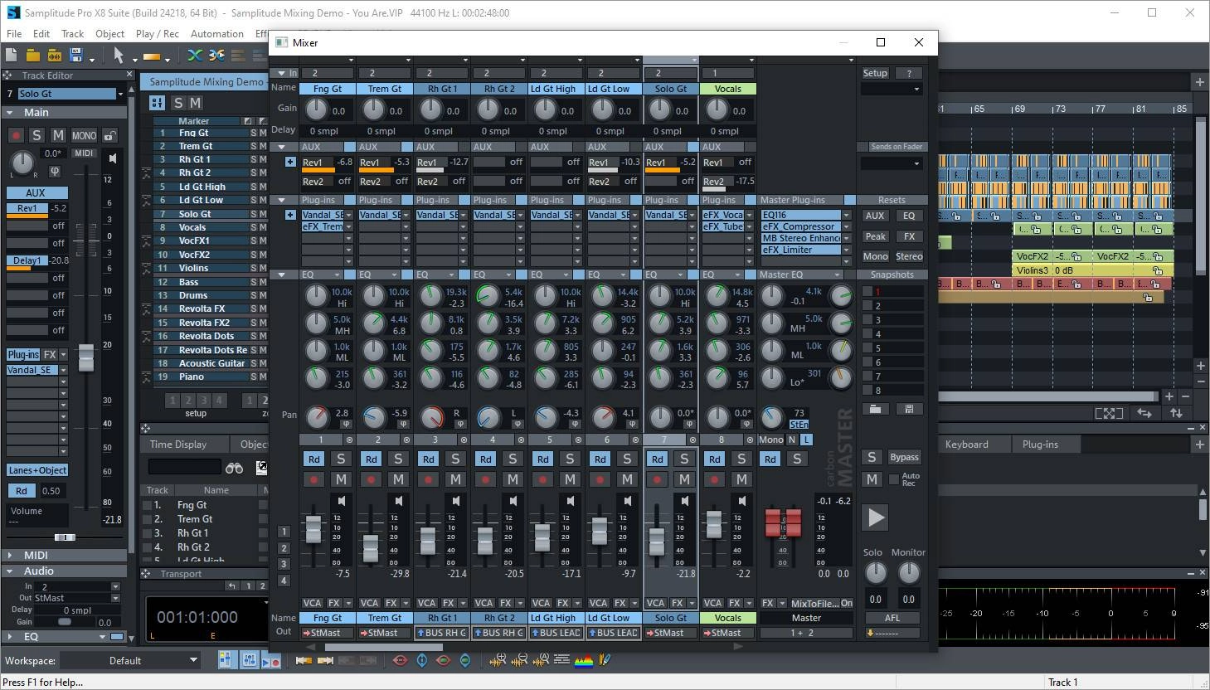The height and width of the screenshot is (690, 1210).
Task: Open the Workspace Default dropdown
Action: (x=193, y=660)
